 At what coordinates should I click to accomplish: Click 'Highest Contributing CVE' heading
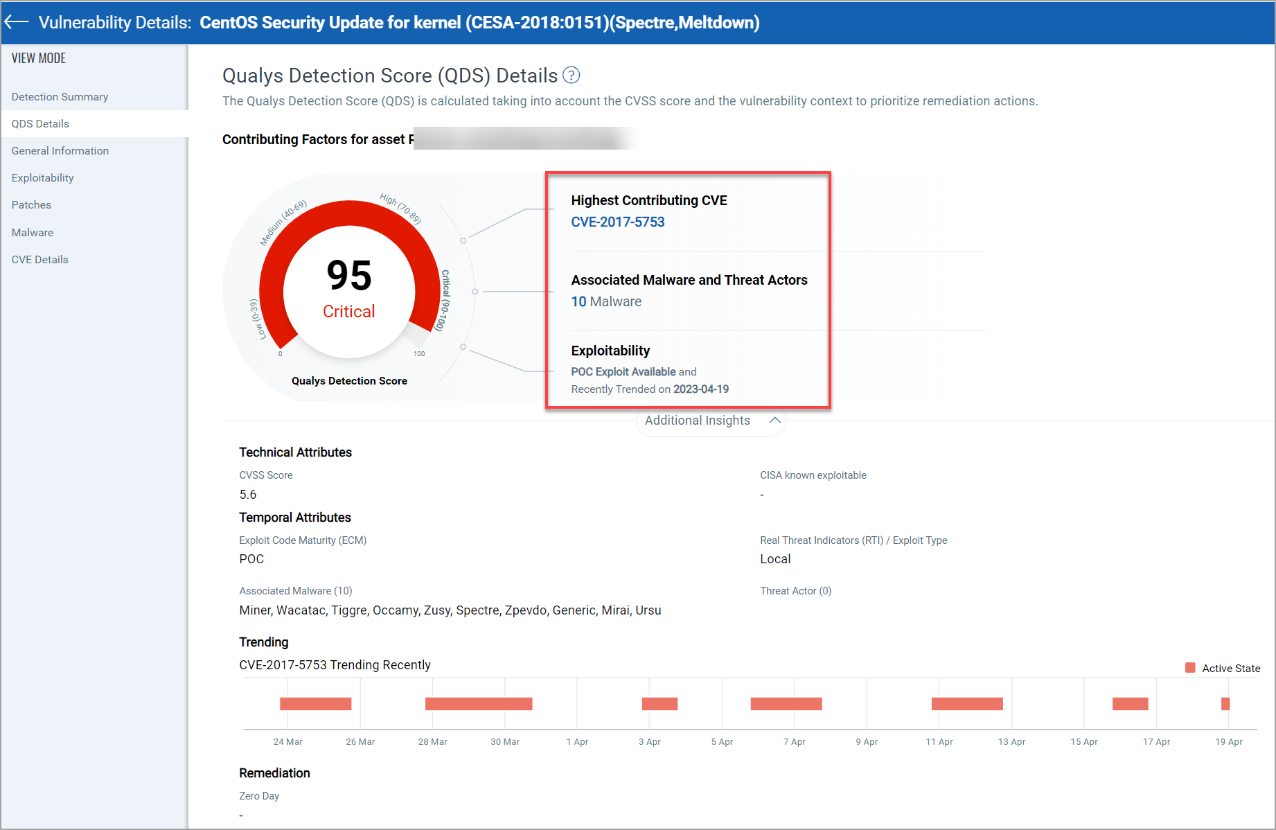pyautogui.click(x=649, y=200)
